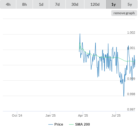Select the active 1y tab

(114, 4)
